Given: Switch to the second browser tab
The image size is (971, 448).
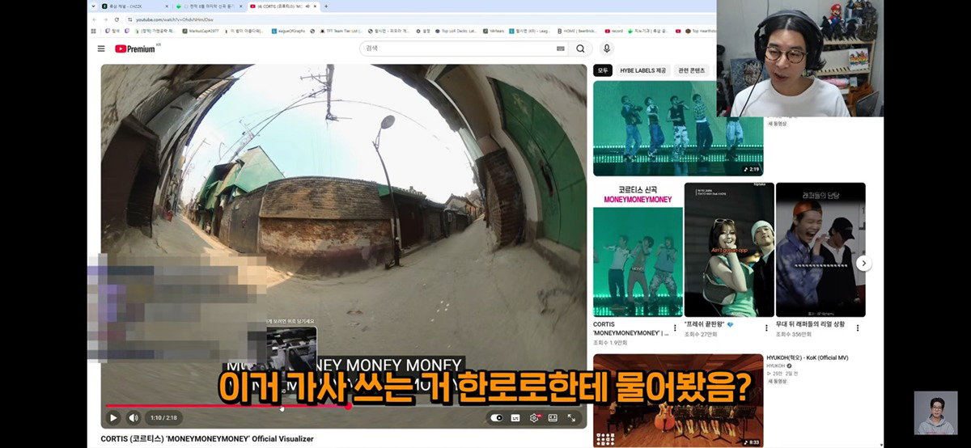Looking at the screenshot, I should point(209,6).
